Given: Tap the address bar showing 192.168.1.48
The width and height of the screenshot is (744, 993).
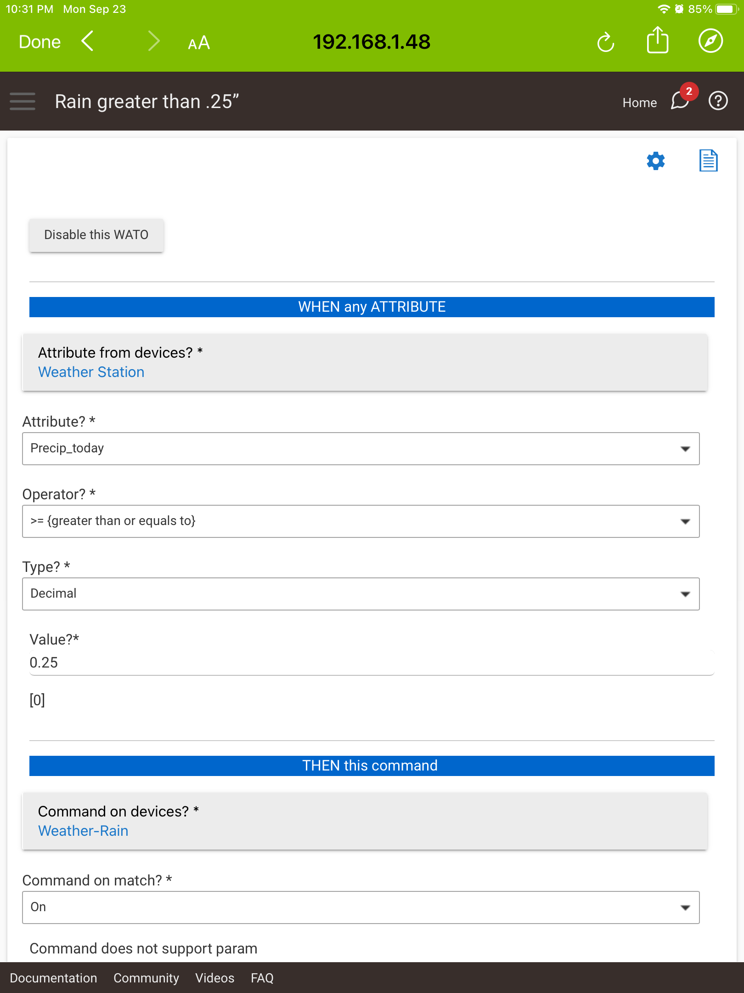Looking at the screenshot, I should (372, 41).
